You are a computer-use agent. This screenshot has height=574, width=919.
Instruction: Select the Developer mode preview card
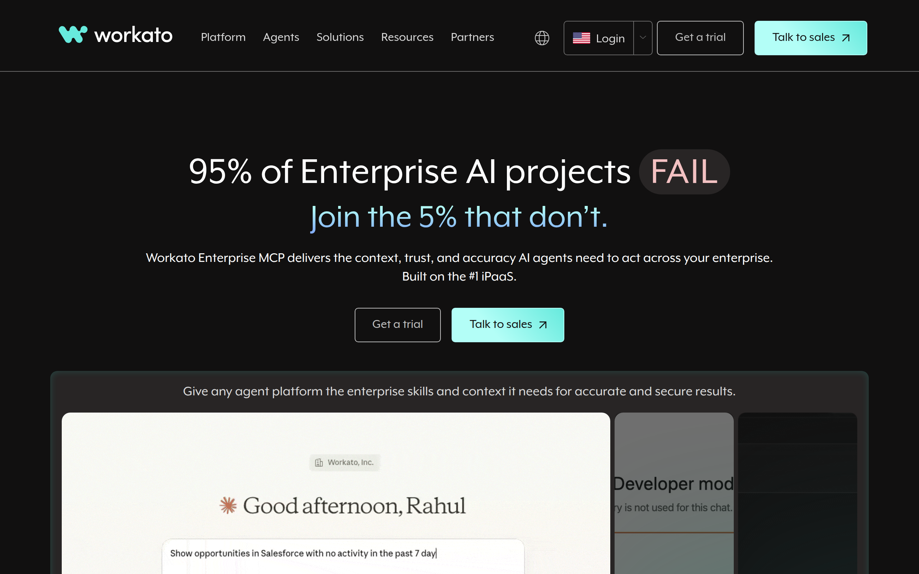(x=674, y=494)
